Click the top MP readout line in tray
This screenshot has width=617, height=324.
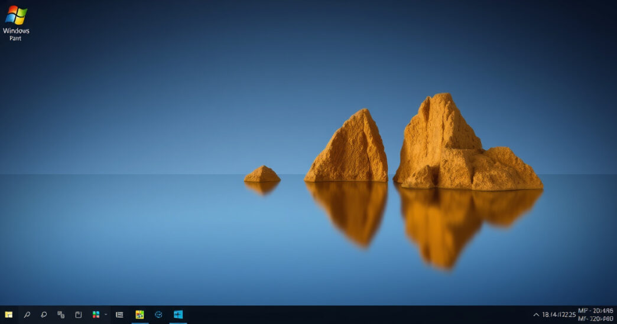tap(595, 310)
